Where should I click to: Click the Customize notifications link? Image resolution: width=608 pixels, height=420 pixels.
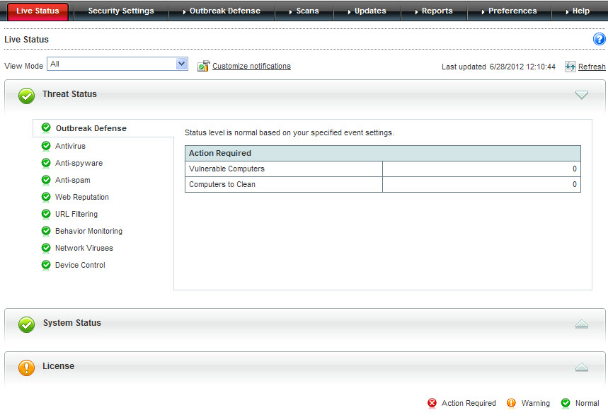point(251,66)
